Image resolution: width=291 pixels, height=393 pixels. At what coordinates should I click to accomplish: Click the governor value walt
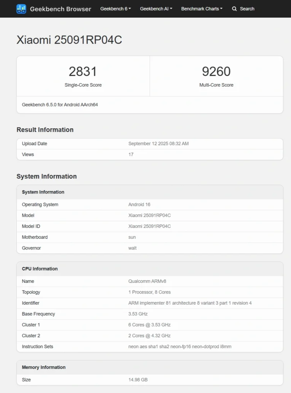tap(132, 248)
